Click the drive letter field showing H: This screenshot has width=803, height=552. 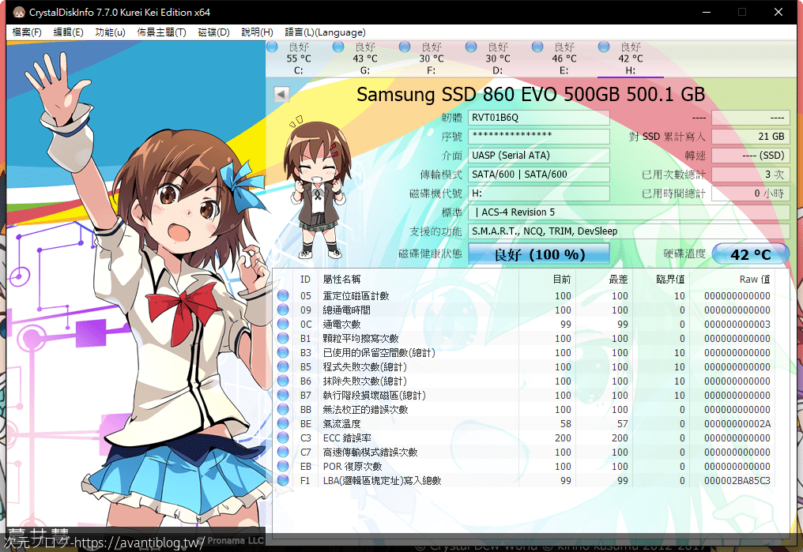click(x=539, y=193)
